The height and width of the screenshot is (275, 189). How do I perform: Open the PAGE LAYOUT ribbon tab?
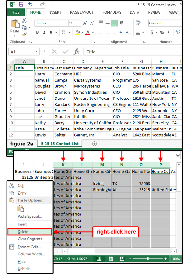pyautogui.click(x=82, y=12)
